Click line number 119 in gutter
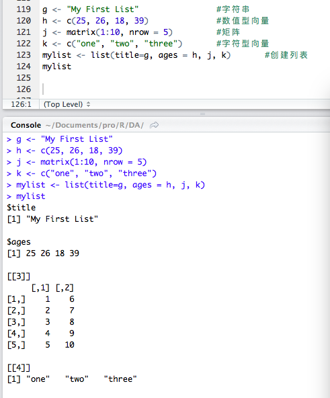330x398 pixels. click(24, 9)
